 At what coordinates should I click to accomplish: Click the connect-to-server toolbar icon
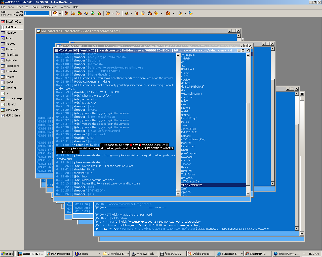click(55, 13)
